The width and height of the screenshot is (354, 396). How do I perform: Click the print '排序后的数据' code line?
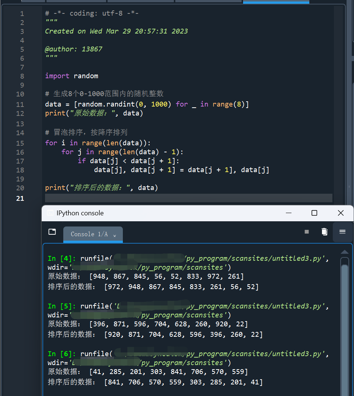(101, 188)
